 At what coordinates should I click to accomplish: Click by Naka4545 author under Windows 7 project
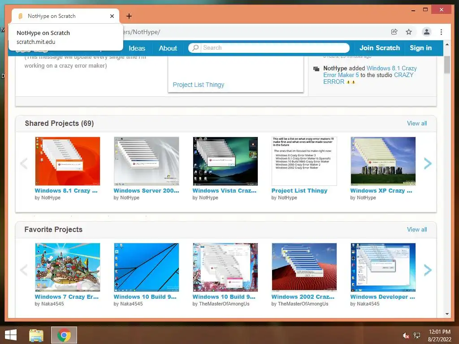click(49, 304)
